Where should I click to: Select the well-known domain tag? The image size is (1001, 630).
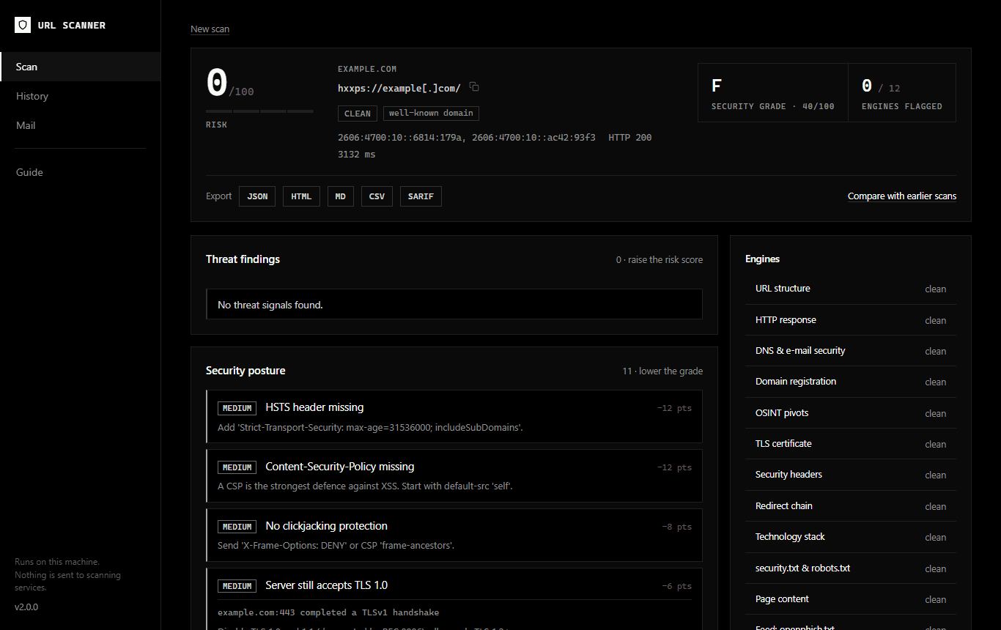pos(431,114)
